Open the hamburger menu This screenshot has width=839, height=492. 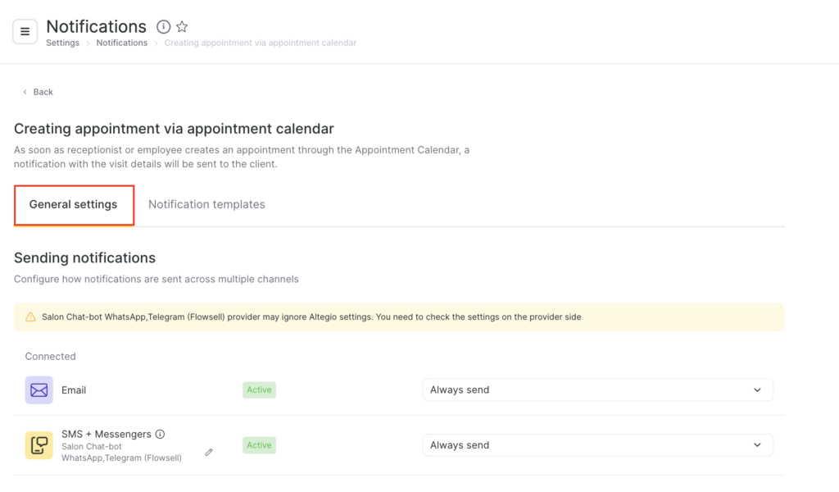25,32
